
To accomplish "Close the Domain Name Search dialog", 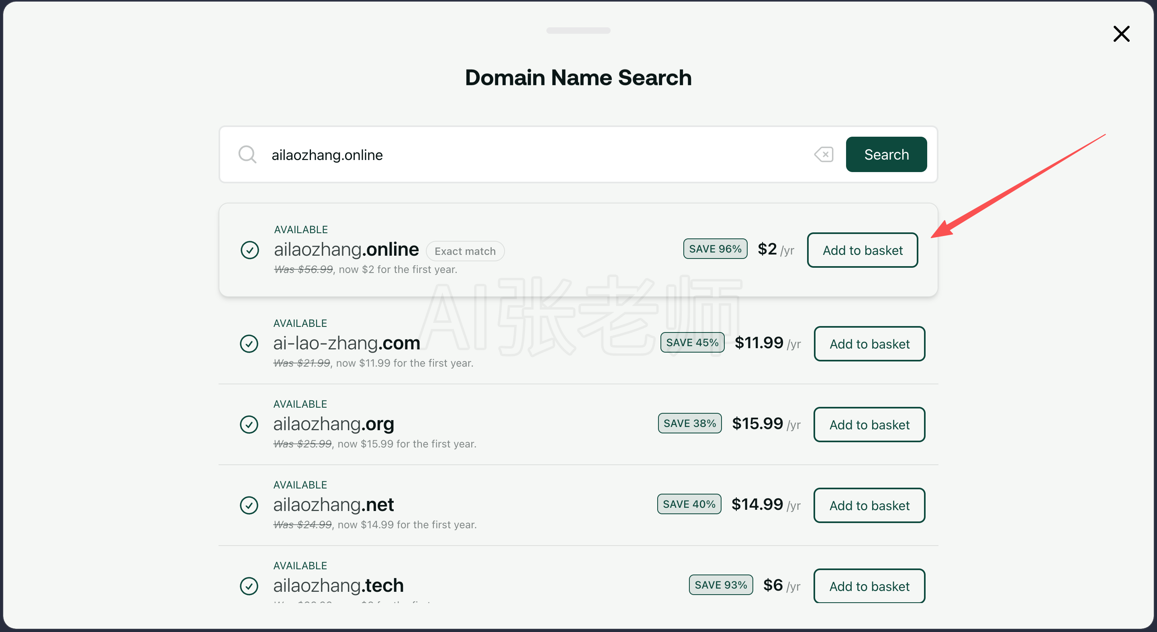I will click(1121, 34).
